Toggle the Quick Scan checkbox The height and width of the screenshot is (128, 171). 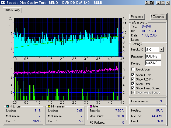click(x=133, y=69)
